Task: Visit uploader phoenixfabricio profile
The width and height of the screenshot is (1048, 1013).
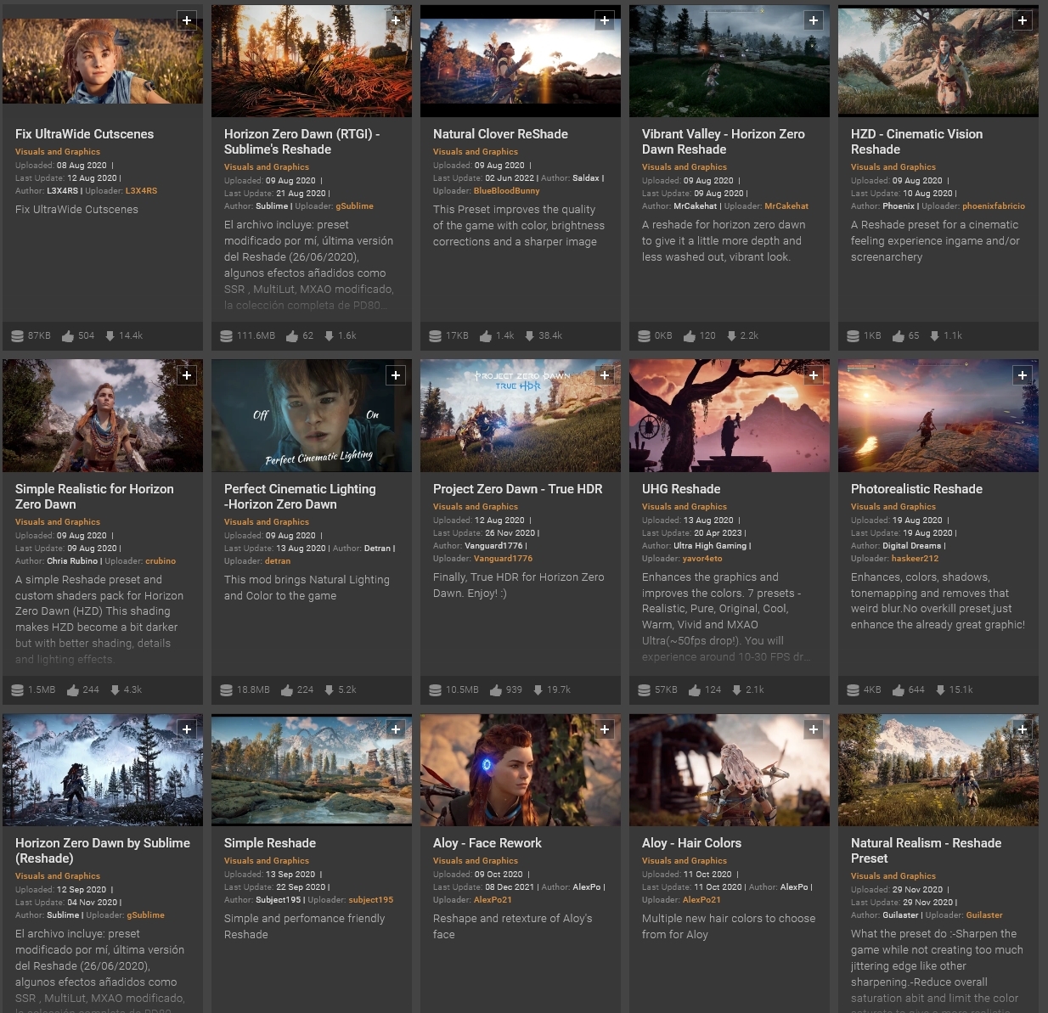Action: tap(994, 206)
